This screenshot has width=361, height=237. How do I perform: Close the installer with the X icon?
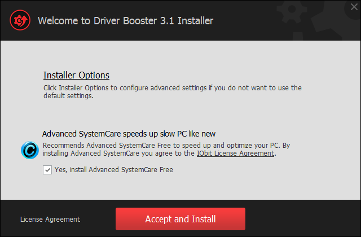(x=354, y=7)
